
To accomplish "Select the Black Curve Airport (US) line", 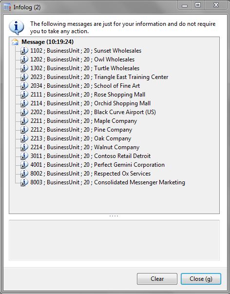I will [x=93, y=112].
